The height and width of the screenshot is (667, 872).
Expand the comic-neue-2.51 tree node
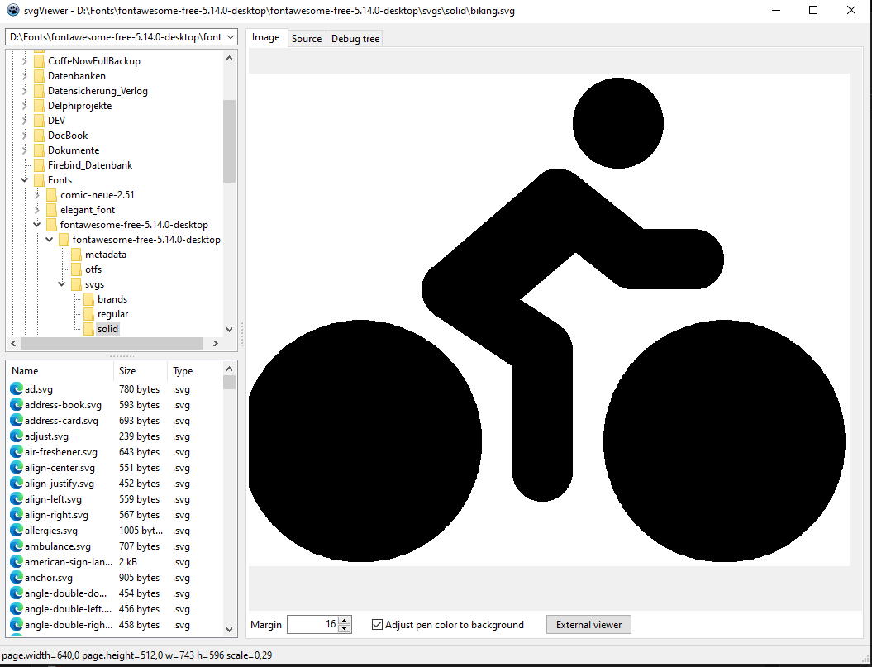(36, 195)
